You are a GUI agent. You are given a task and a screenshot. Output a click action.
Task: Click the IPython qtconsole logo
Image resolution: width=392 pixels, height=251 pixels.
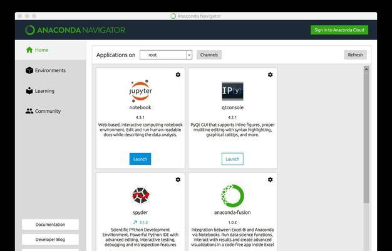point(232,91)
